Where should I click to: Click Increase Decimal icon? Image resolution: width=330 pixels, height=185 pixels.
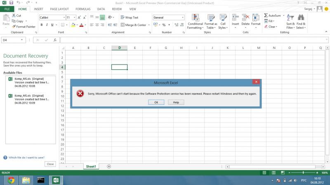coord(177,25)
